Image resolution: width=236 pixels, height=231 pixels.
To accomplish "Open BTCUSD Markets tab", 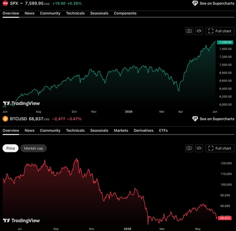I will (121, 131).
